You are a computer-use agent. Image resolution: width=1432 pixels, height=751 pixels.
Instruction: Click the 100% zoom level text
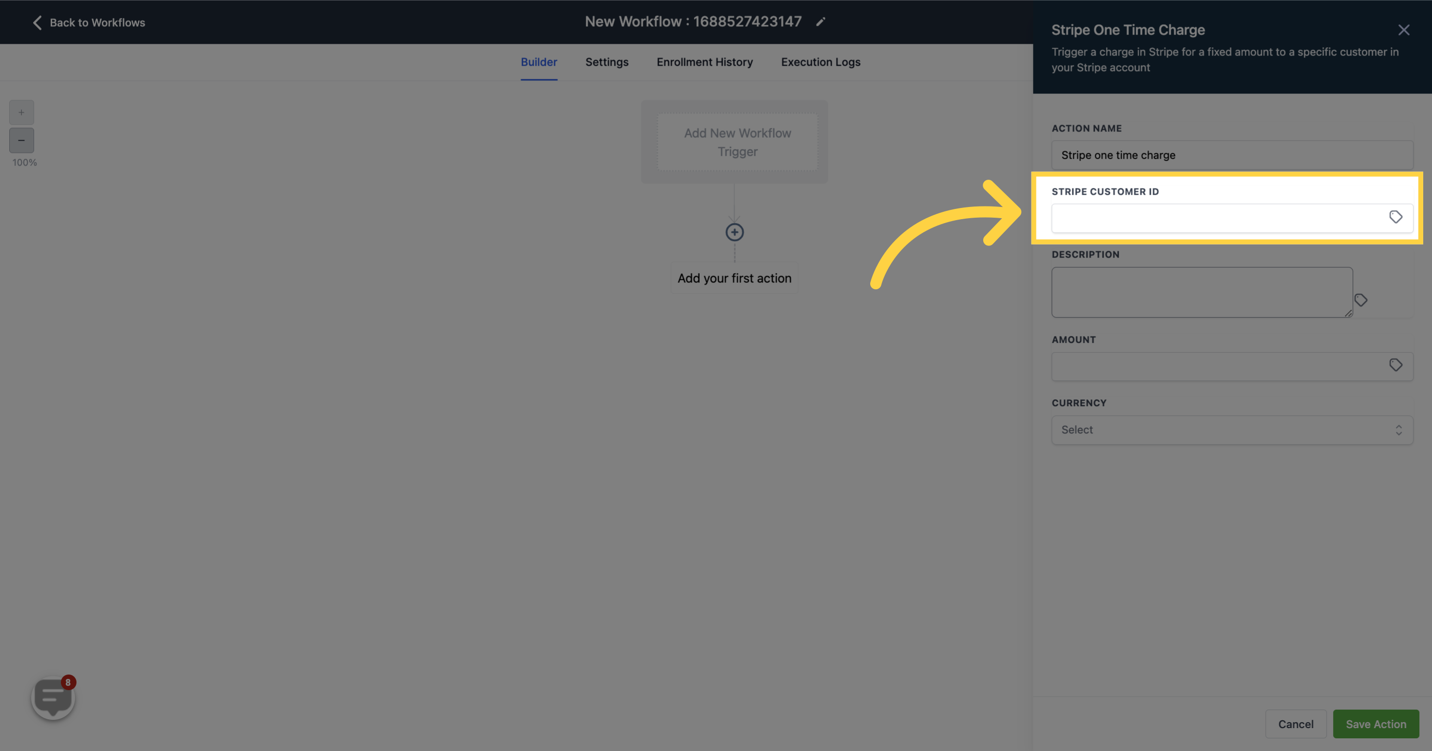(x=24, y=163)
